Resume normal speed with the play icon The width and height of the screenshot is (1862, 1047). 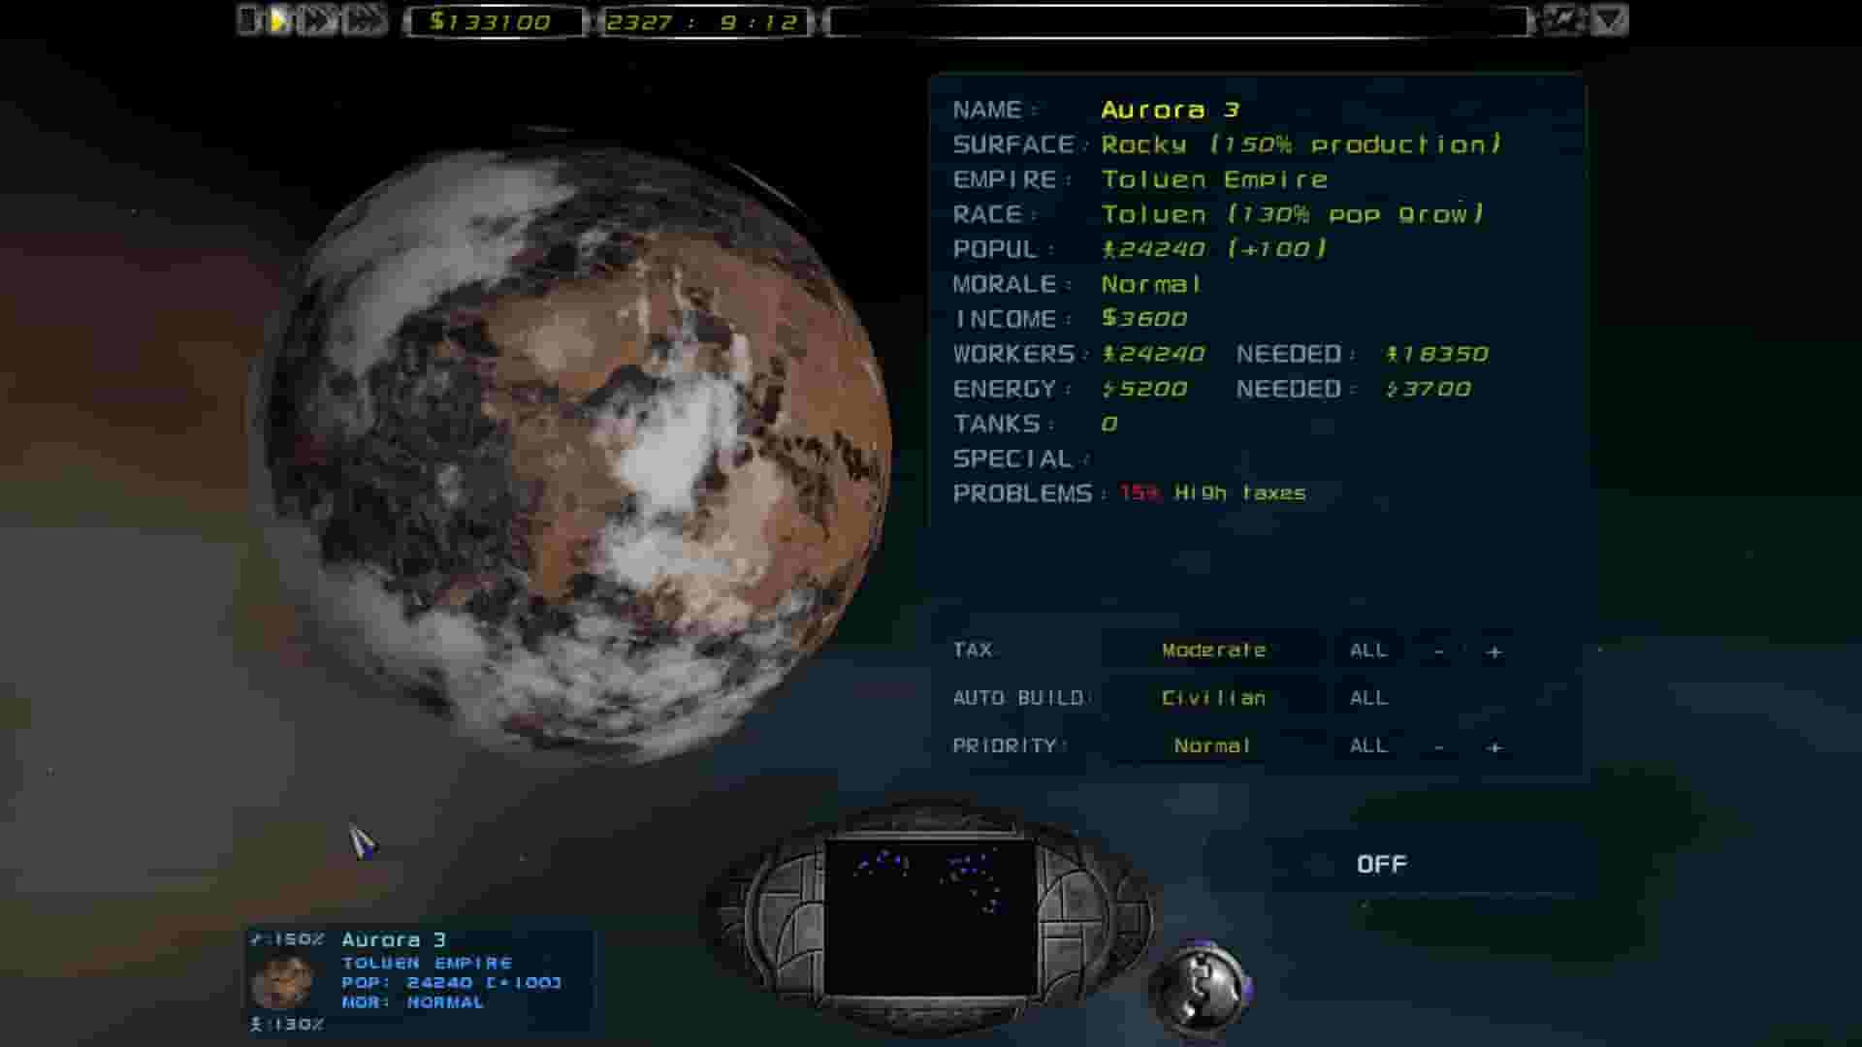[x=278, y=19]
